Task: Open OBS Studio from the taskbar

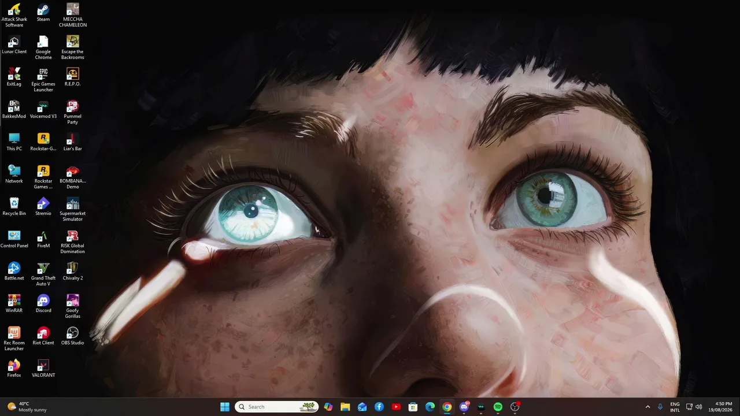Action: pos(515,407)
